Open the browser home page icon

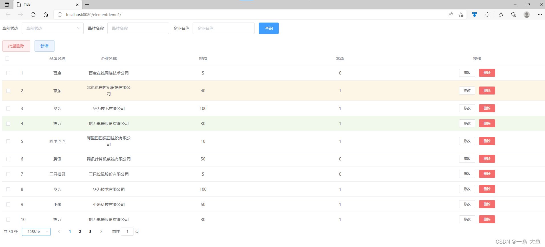pyautogui.click(x=46, y=15)
